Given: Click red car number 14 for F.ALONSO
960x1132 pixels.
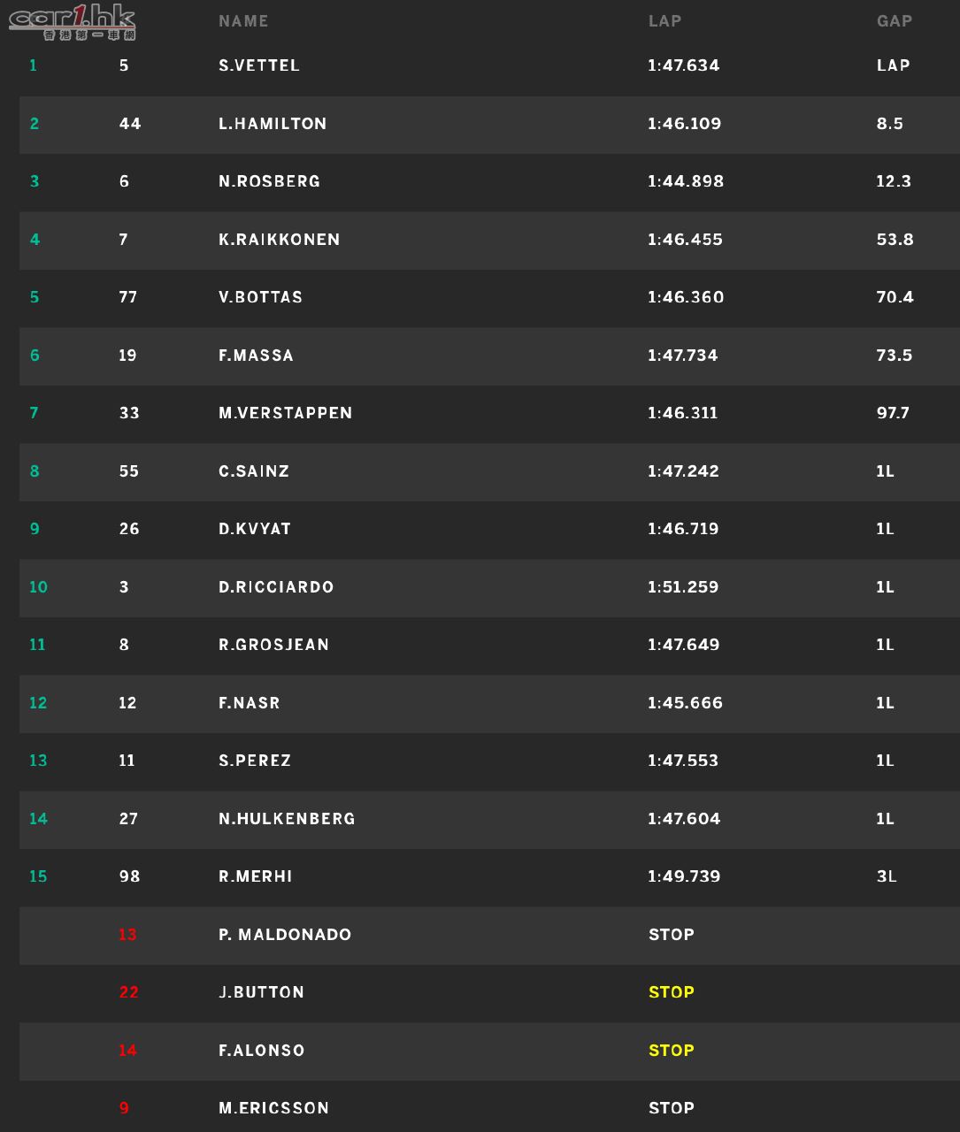Looking at the screenshot, I should click(127, 1051).
